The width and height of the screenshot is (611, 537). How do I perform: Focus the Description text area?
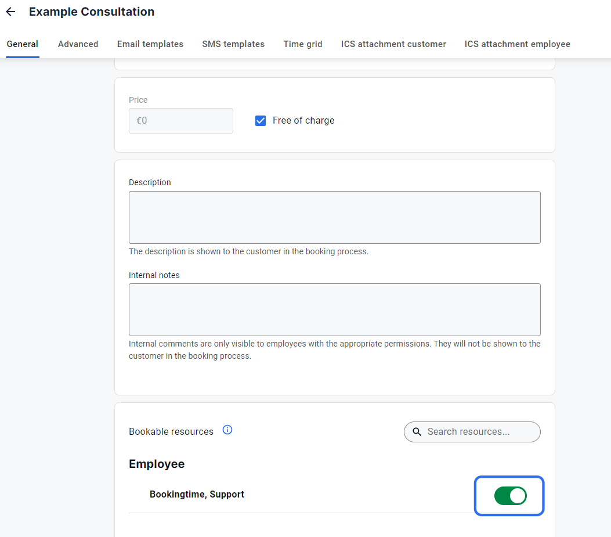coord(334,217)
